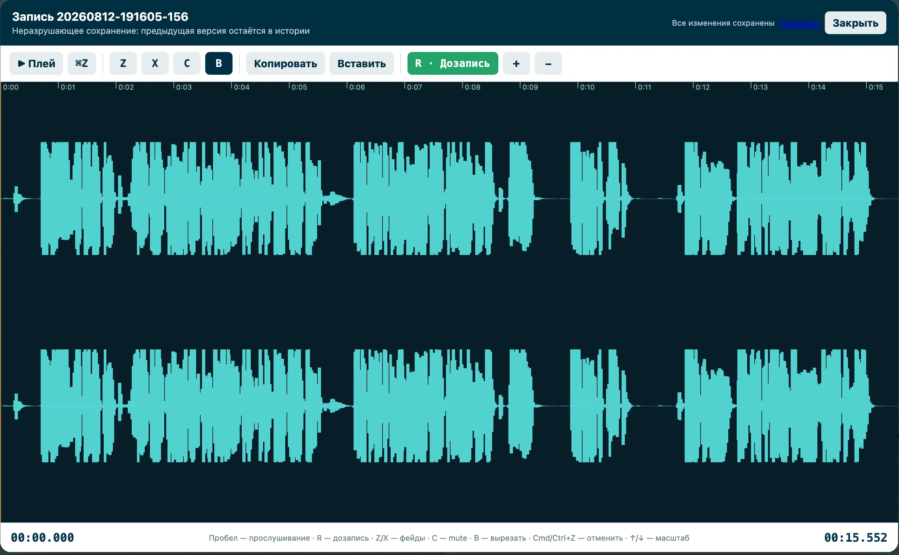899x555 pixels.
Task: Apply a fade-in with the Z button
Action: point(123,63)
